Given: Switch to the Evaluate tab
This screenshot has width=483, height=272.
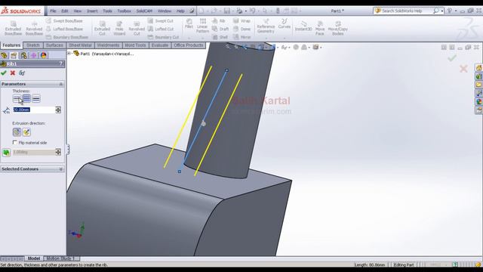Looking at the screenshot, I should pos(160,45).
